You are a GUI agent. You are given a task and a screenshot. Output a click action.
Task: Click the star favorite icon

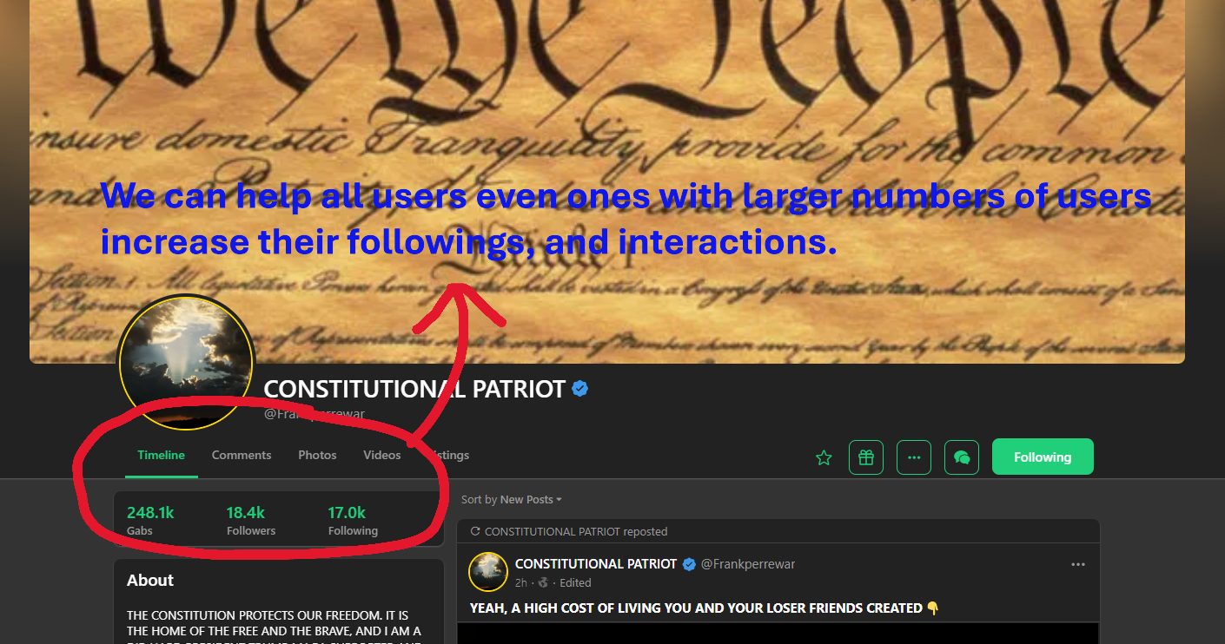pos(824,457)
